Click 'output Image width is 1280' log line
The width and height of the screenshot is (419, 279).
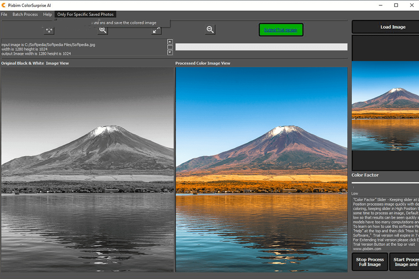36,54
